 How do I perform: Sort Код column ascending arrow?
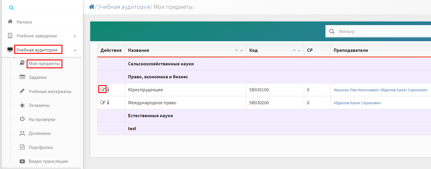[299, 50]
